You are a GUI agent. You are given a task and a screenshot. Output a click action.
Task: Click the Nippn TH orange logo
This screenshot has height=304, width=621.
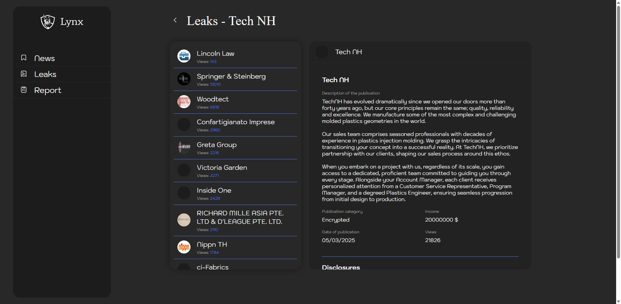tap(184, 247)
